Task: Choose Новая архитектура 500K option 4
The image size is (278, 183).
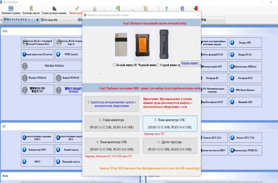Action: (112, 145)
